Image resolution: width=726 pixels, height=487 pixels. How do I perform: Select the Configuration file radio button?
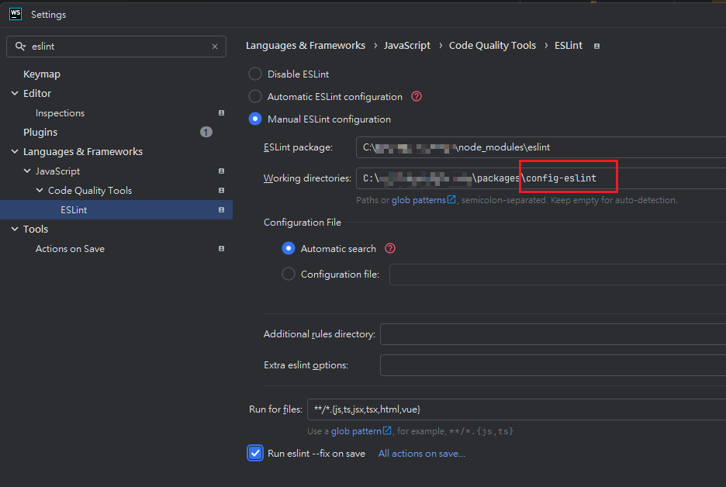pos(289,274)
